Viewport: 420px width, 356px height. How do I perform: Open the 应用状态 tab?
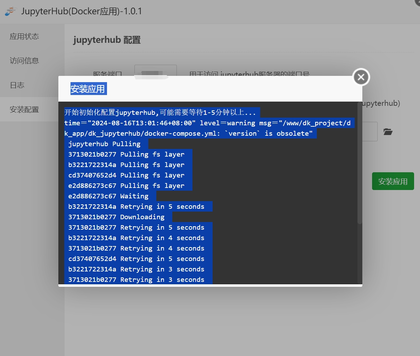pos(24,37)
